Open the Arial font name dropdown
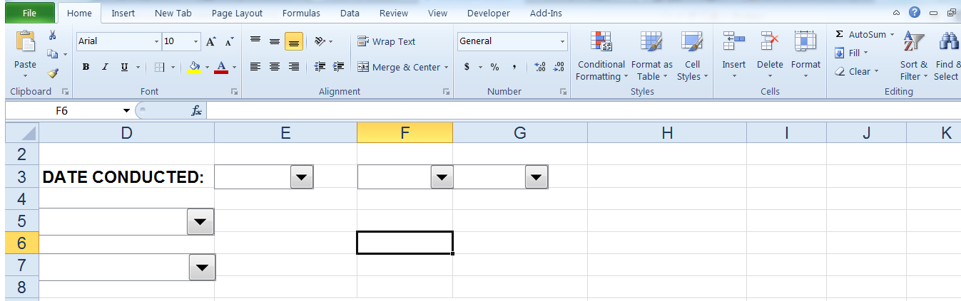Viewport: 961px width, 301px height. 157,42
